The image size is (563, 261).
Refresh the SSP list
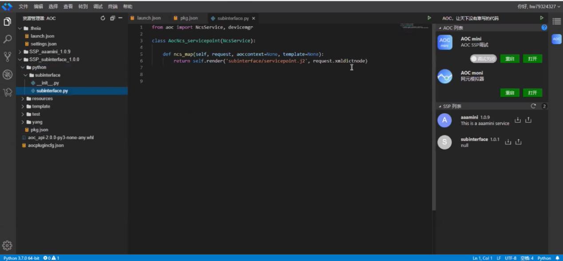tap(533, 106)
